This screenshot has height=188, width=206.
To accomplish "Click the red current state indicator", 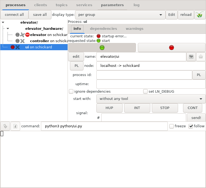I will [x=99, y=36].
